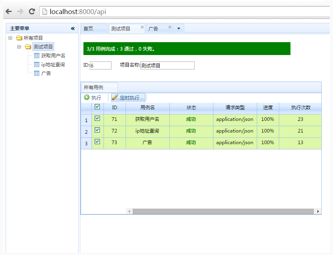Close the 广告 tab
Screen dimensions: 333x255
(x=170, y=27)
